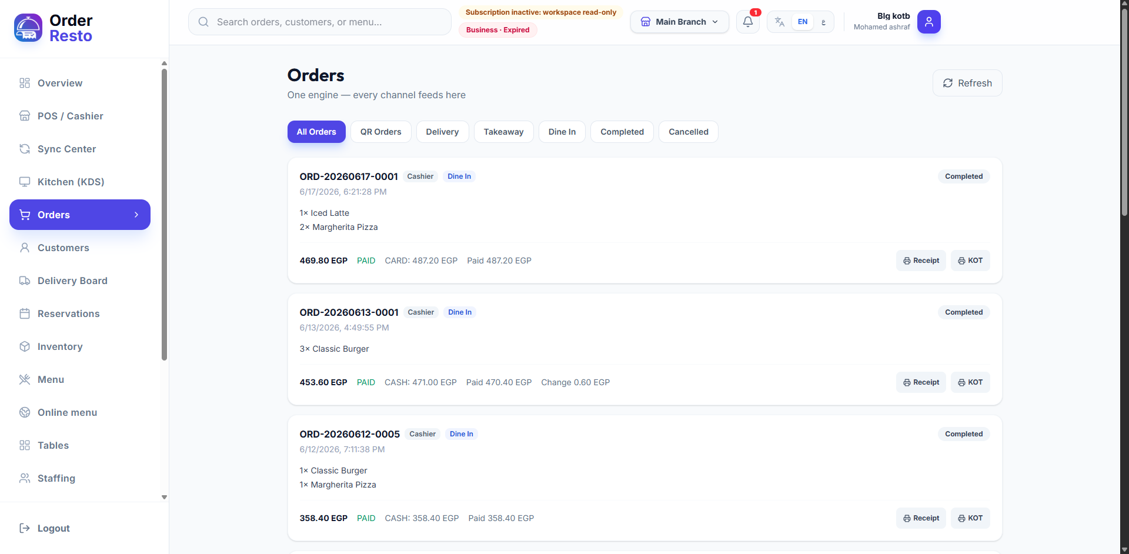Click sidebar scroll down arrow
Viewport: 1129px width, 554px height.
[x=164, y=497]
